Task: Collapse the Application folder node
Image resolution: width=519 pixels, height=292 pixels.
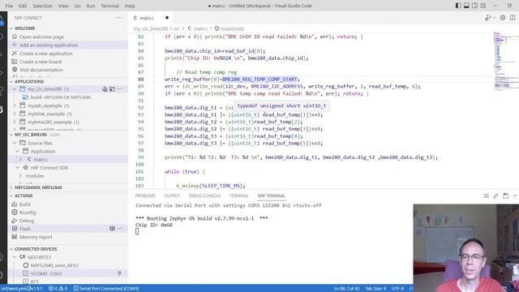Action: 18,152
